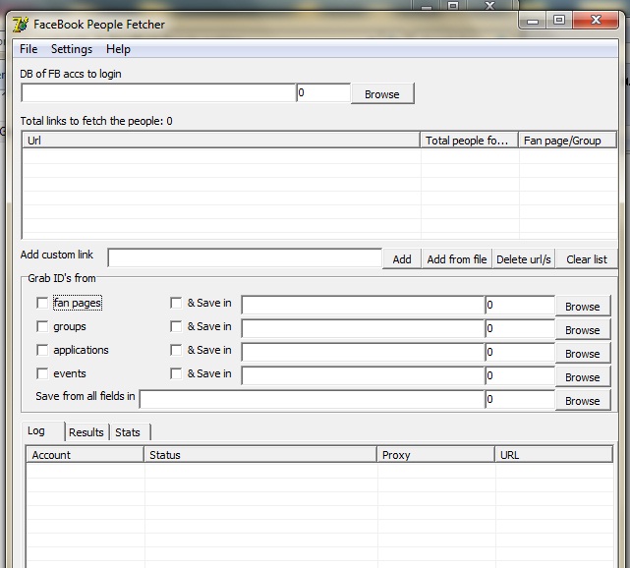This screenshot has width=630, height=568.
Task: Click 'Total links to fetch the people: 0' text
Action: tap(96, 121)
